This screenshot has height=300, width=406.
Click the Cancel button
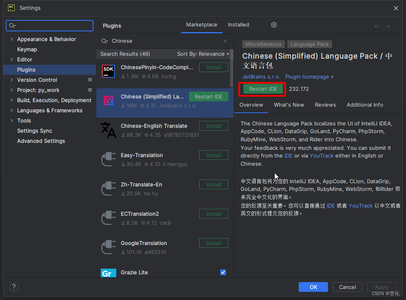point(347,287)
